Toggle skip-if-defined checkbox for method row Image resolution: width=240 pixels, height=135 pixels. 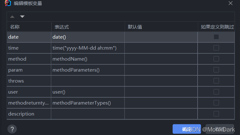pos(216,59)
